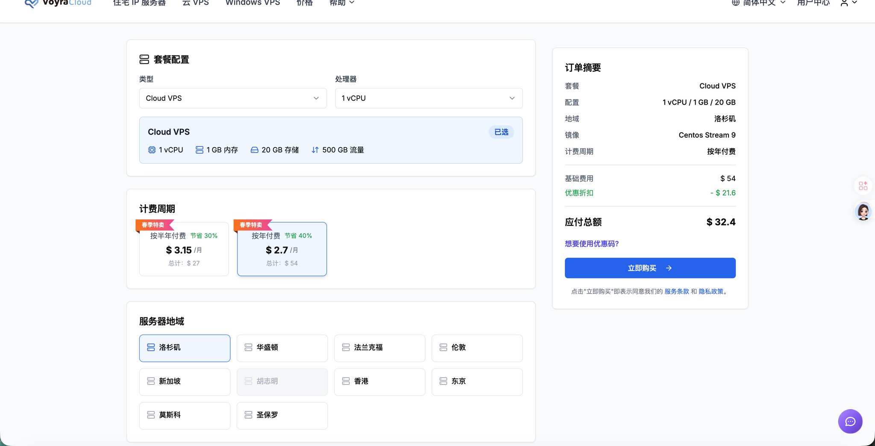The width and height of the screenshot is (875, 446).
Task: Select 伦敦 server region
Action: [477, 348]
